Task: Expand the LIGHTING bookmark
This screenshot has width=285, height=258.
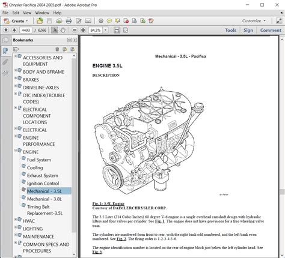Action: (x=16, y=227)
